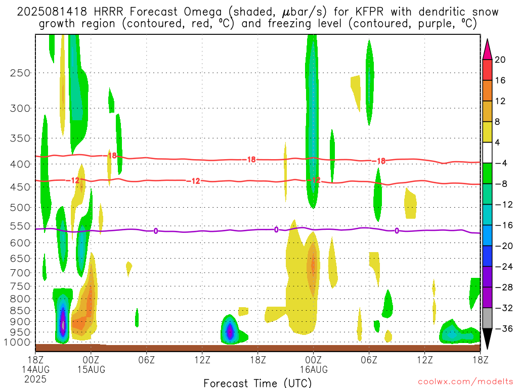Select the red 16 to 20 colorbar segment
This screenshot has height=388, width=518.
(x=487, y=70)
